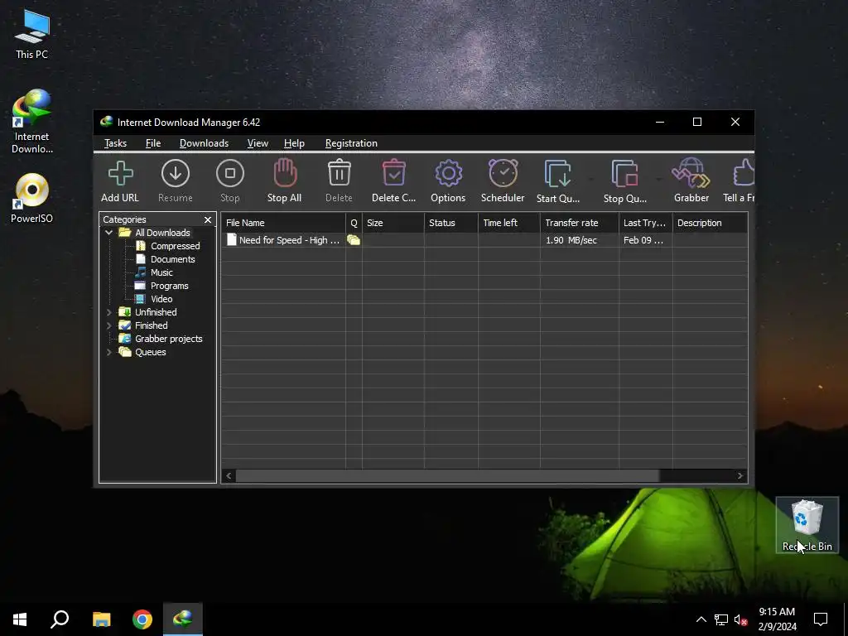Select the Music category

(161, 272)
